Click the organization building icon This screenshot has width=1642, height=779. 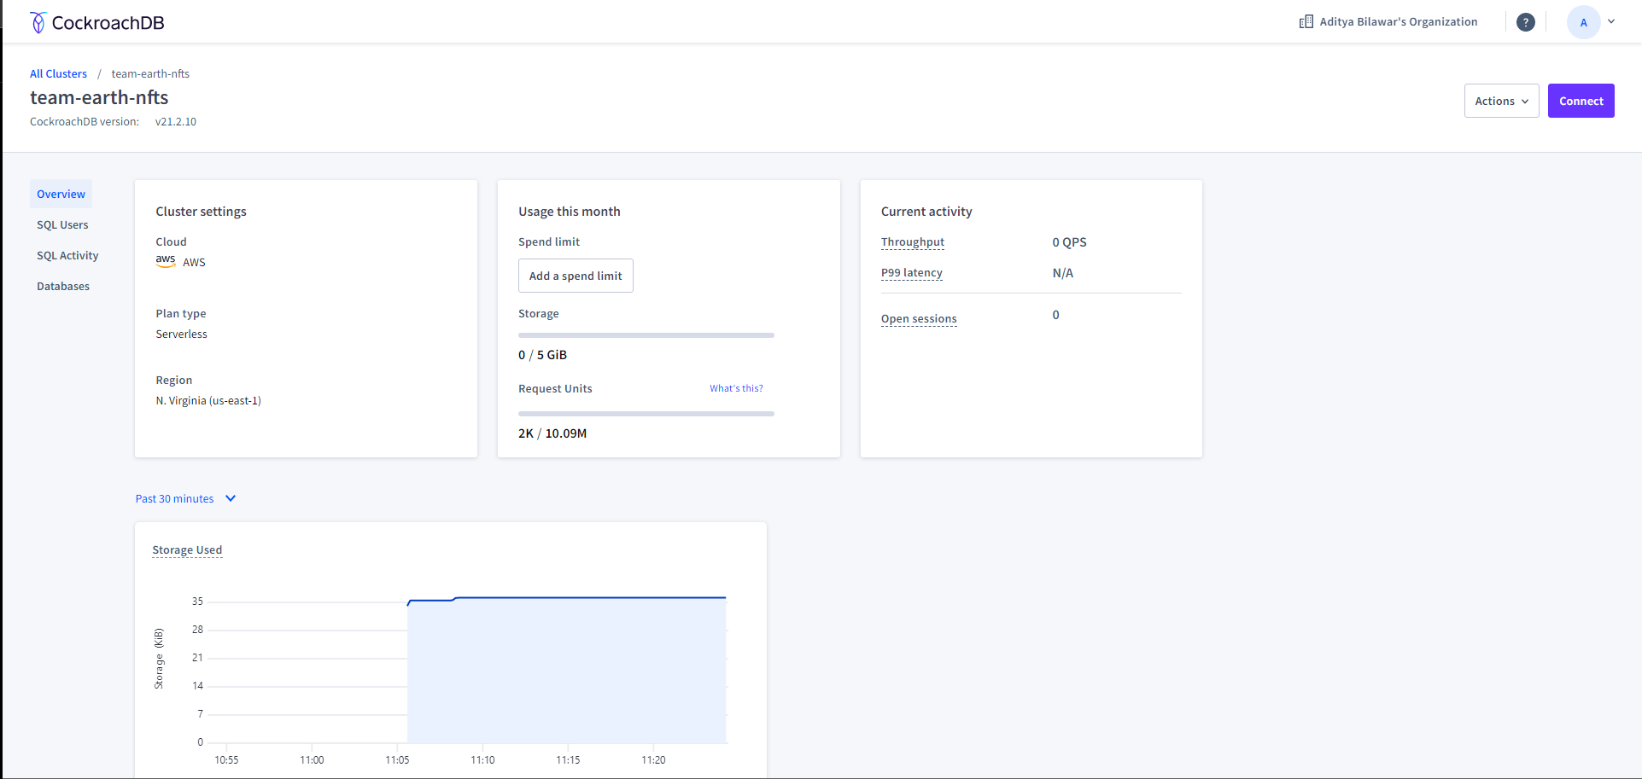tap(1306, 22)
